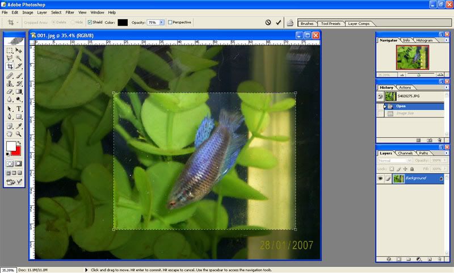Select the Hand tool

tap(10, 134)
